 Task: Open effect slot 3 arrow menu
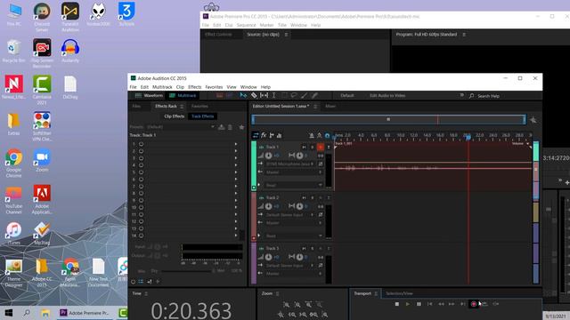tap(236, 158)
